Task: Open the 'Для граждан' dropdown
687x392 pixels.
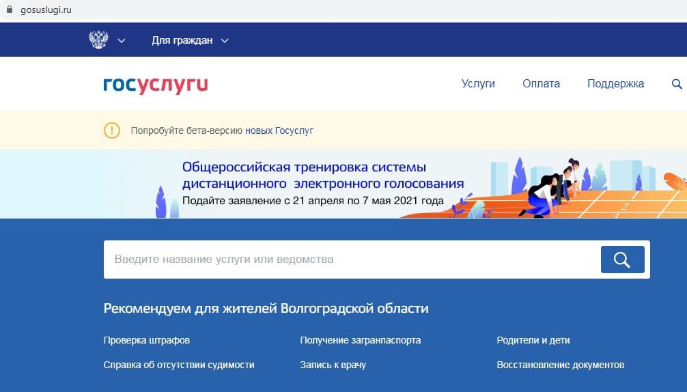Action: pyautogui.click(x=190, y=40)
